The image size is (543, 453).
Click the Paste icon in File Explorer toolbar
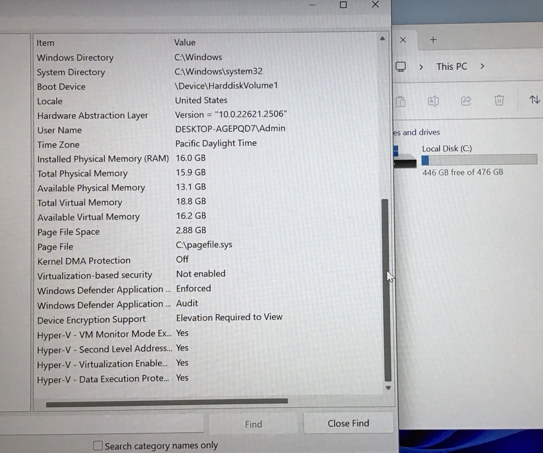pos(400,101)
